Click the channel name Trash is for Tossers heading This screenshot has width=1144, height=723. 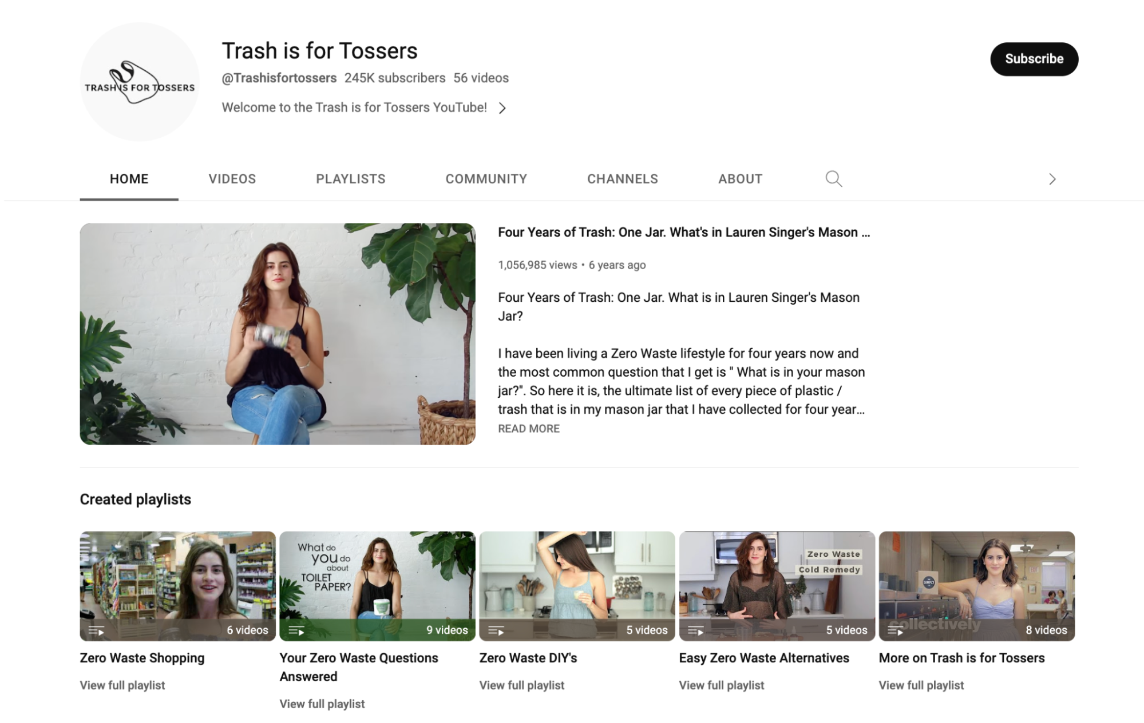[x=319, y=51]
